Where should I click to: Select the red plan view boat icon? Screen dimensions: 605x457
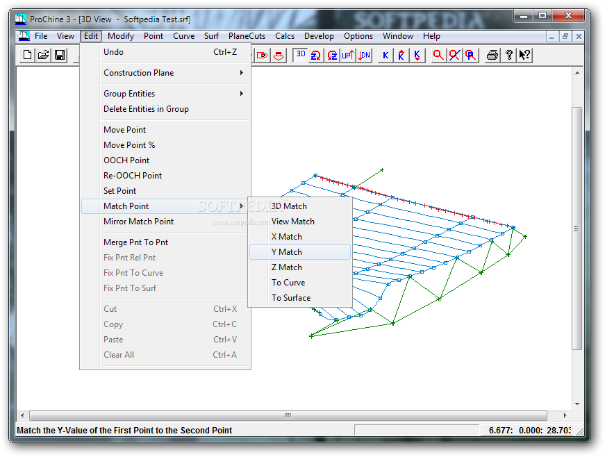pos(263,55)
